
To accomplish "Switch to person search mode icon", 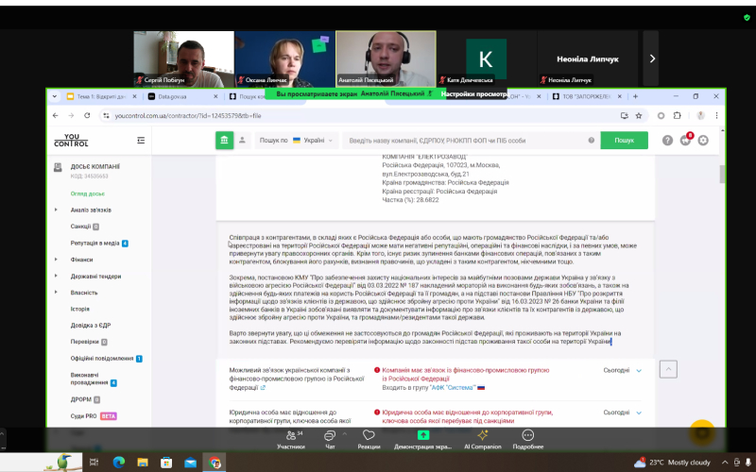I will 242,140.
